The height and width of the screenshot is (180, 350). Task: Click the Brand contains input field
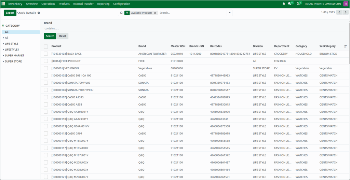pos(194,29)
